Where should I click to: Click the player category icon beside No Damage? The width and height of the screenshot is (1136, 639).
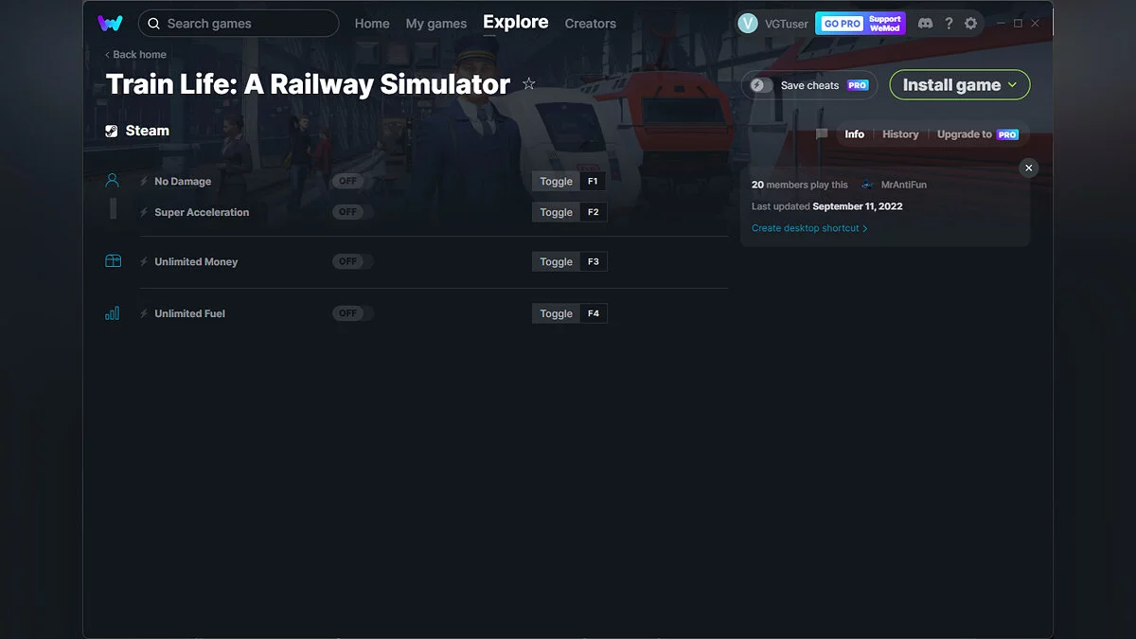point(113,181)
